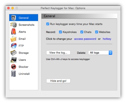126x103 pixels.
Task: Disable Keystrokes recording checkbox
Action: coord(60,32)
